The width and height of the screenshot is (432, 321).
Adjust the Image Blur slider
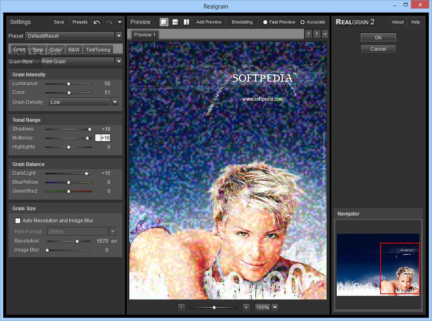click(47, 250)
